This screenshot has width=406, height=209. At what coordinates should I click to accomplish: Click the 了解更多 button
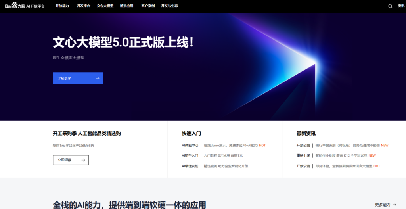click(x=78, y=78)
